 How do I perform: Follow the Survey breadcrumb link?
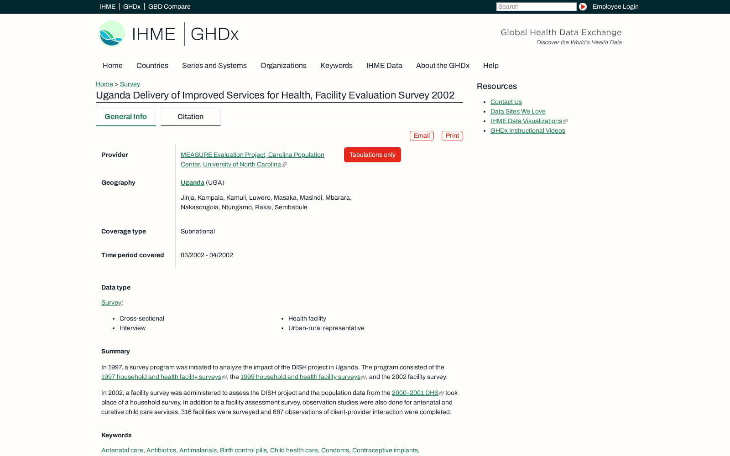click(x=130, y=84)
